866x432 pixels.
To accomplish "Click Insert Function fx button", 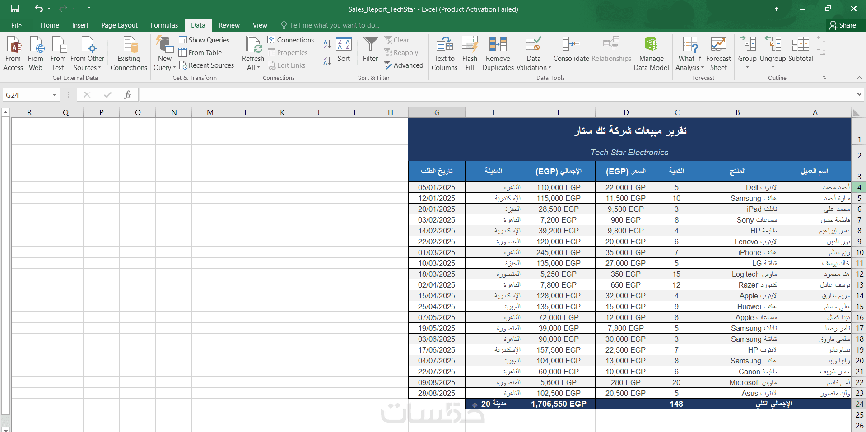I will coord(127,95).
